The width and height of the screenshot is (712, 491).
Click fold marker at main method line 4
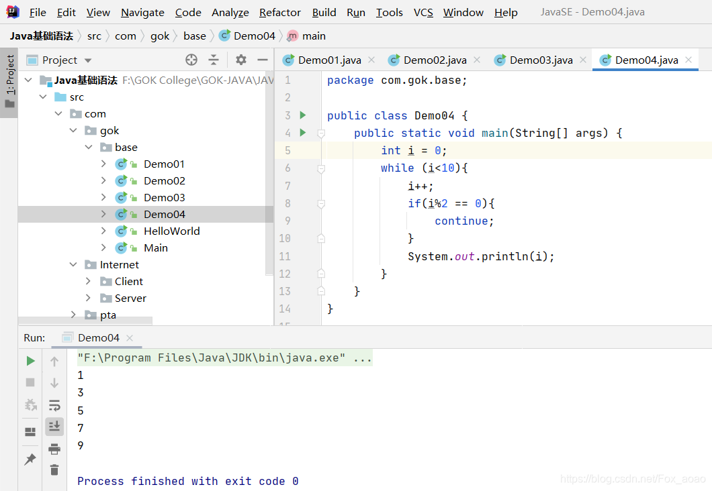(321, 133)
